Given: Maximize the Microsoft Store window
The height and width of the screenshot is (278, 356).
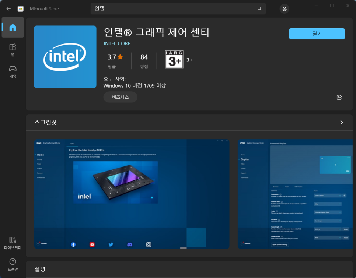Looking at the screenshot, I should click(x=332, y=6).
